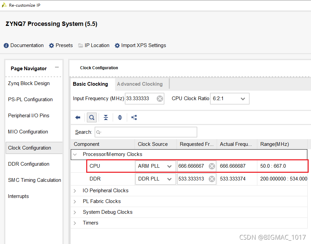The height and width of the screenshot is (244, 311).
Task: Clear the DDR requested frequency with X icon
Action: [212, 179]
